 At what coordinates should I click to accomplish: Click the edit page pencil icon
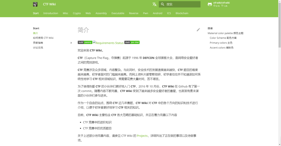[x=198, y=30]
